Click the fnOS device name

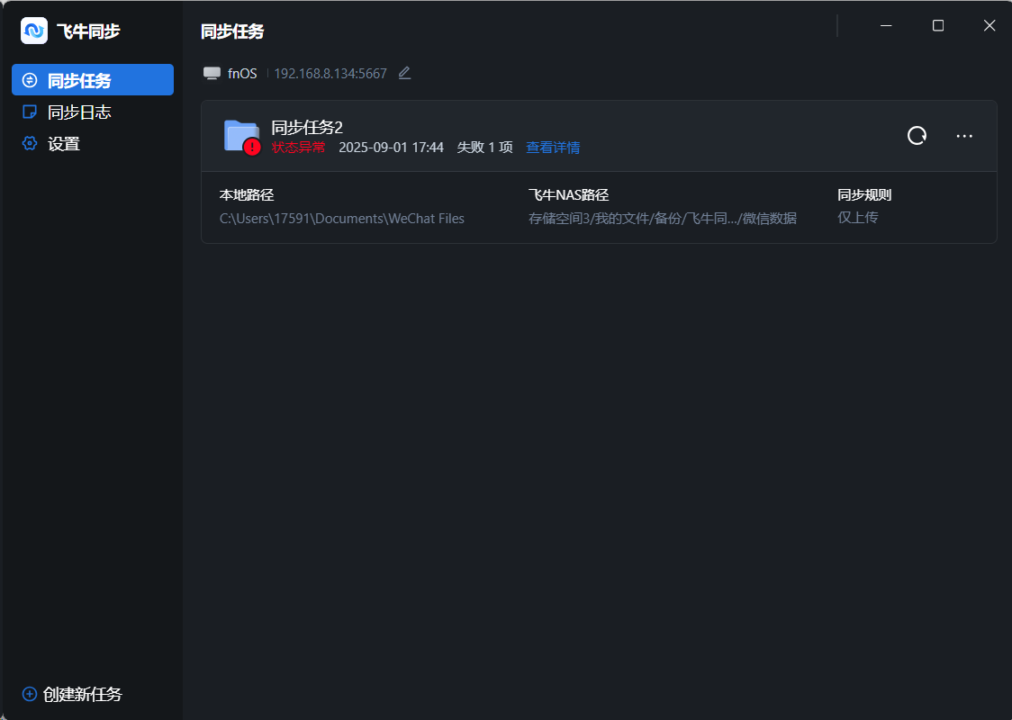tap(242, 74)
